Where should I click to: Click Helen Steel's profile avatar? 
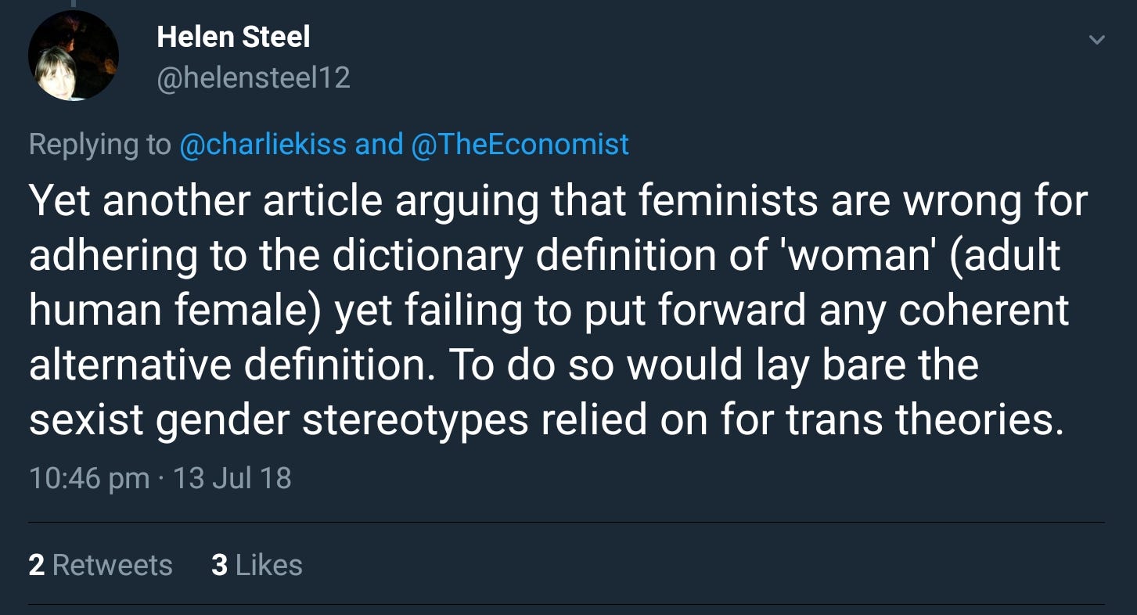tap(74, 56)
